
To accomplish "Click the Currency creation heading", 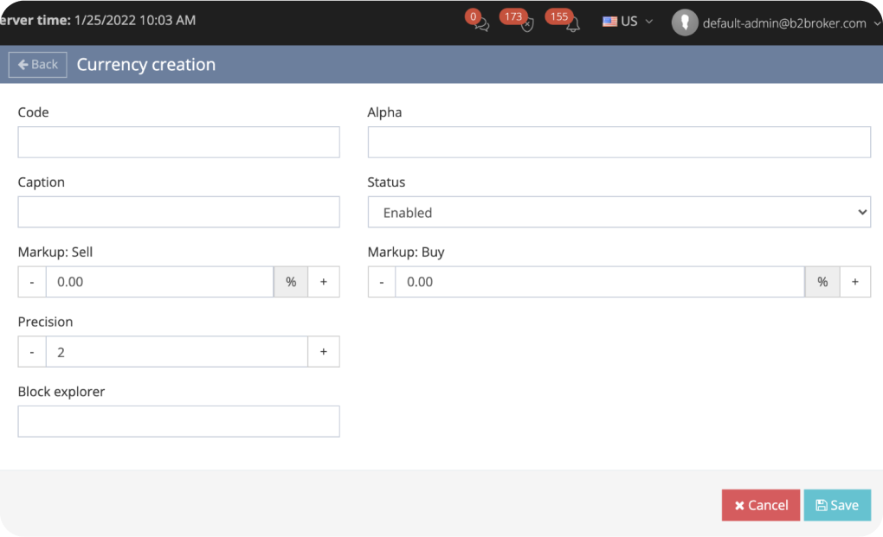I will click(x=145, y=65).
